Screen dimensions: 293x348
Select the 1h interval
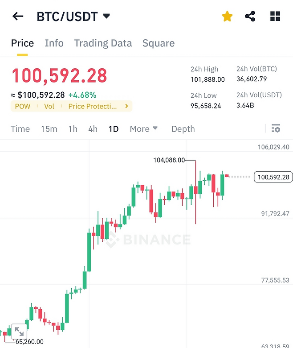click(73, 129)
